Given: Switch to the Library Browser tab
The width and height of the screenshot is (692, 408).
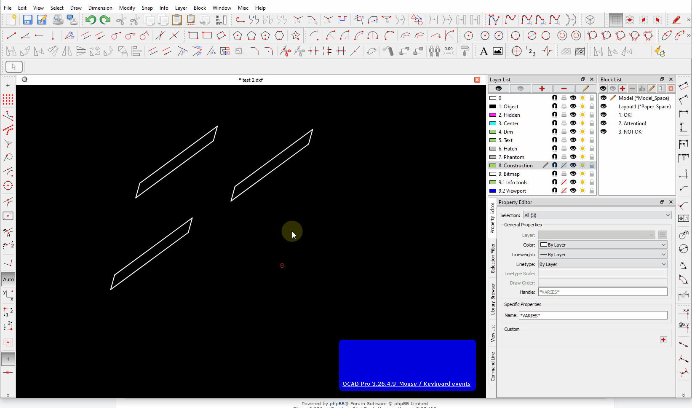Looking at the screenshot, I should [493, 299].
